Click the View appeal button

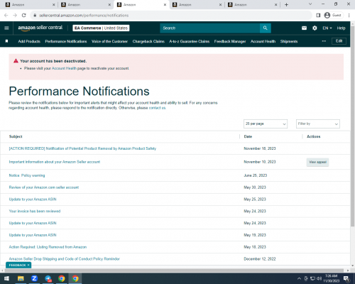click(x=317, y=162)
